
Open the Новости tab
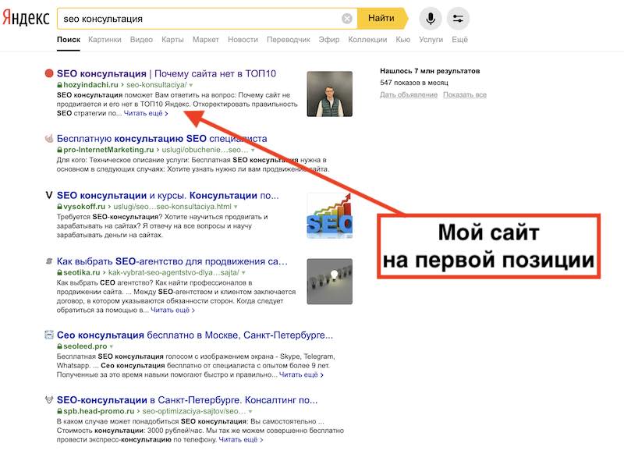(243, 39)
